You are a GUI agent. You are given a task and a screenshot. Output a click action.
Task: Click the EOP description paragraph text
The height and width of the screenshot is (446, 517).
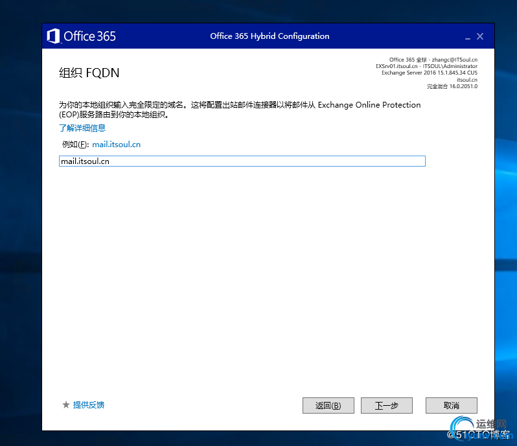tap(240, 110)
